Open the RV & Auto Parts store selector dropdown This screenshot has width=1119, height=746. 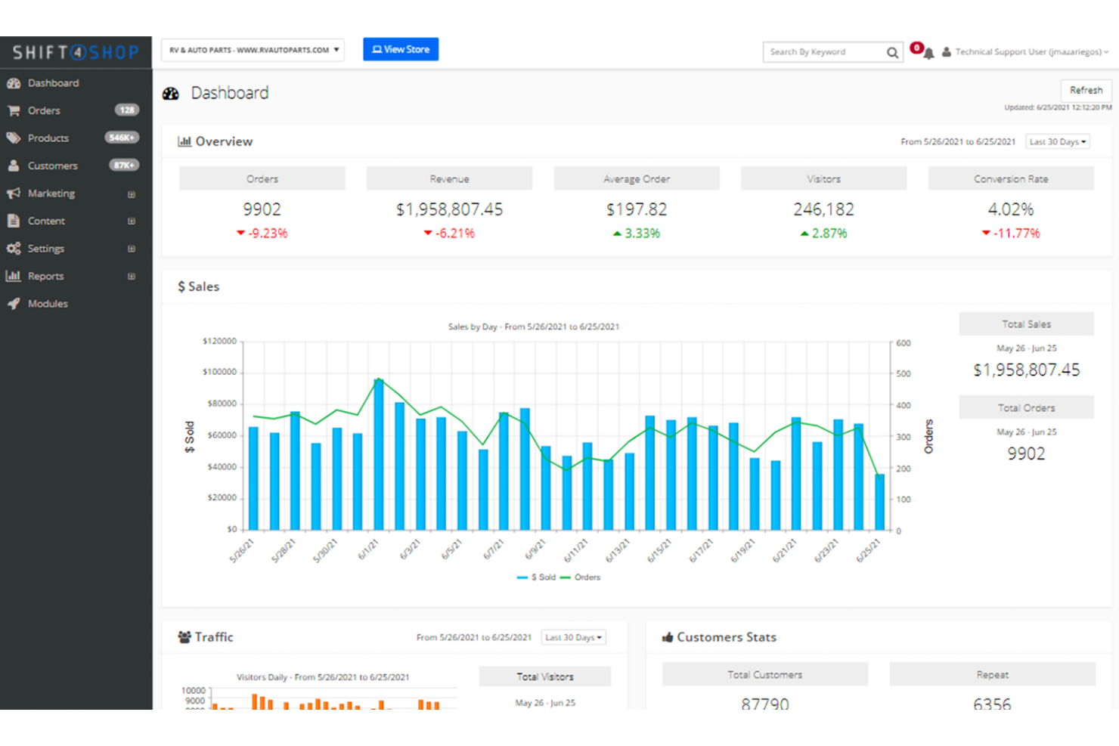(253, 49)
